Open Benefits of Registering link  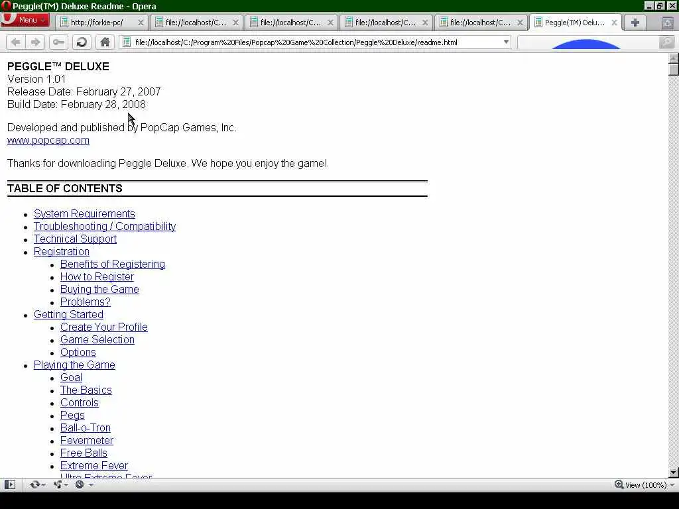[113, 264]
